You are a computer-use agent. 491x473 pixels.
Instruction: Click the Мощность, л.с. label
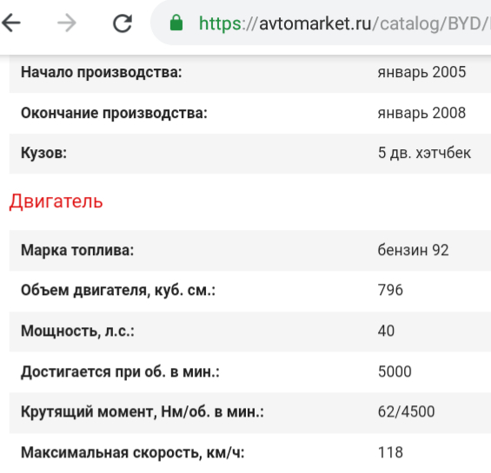coord(77,331)
